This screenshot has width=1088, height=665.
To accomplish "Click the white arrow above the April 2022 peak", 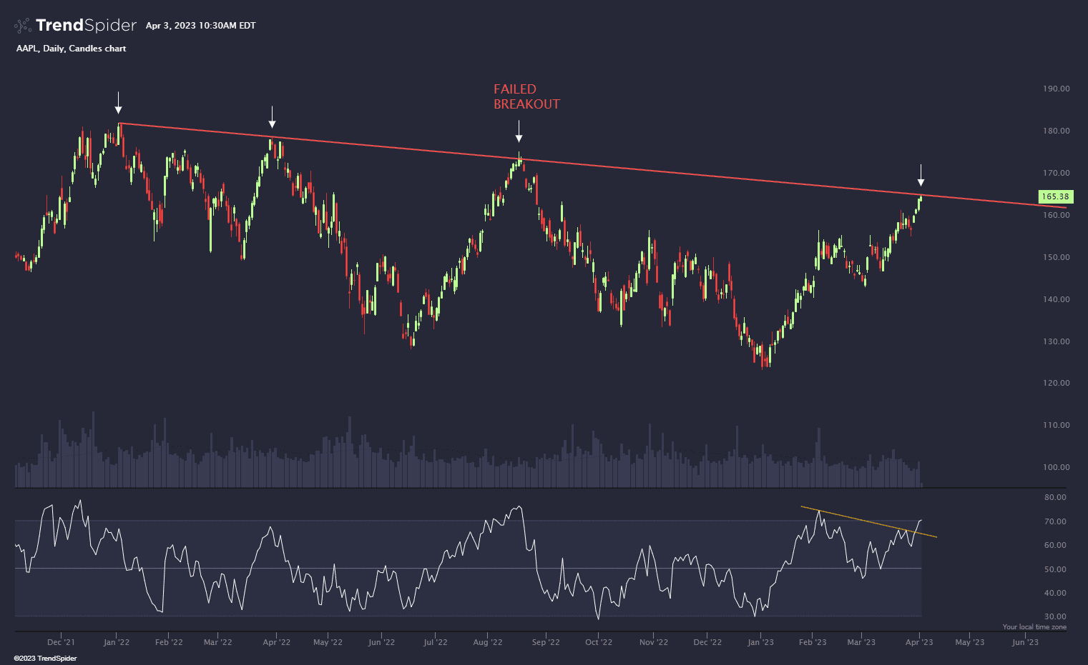I will click(272, 117).
